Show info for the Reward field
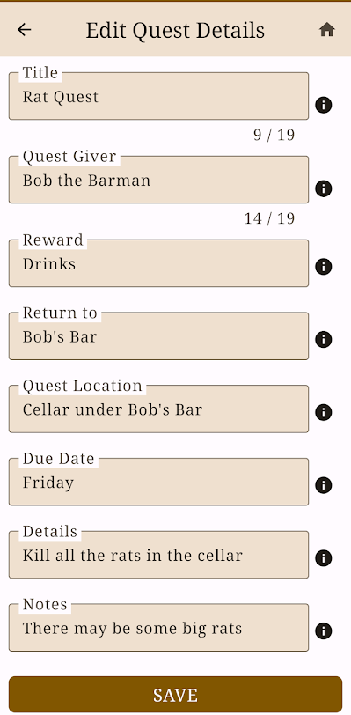351x715 pixels. pos(323,266)
